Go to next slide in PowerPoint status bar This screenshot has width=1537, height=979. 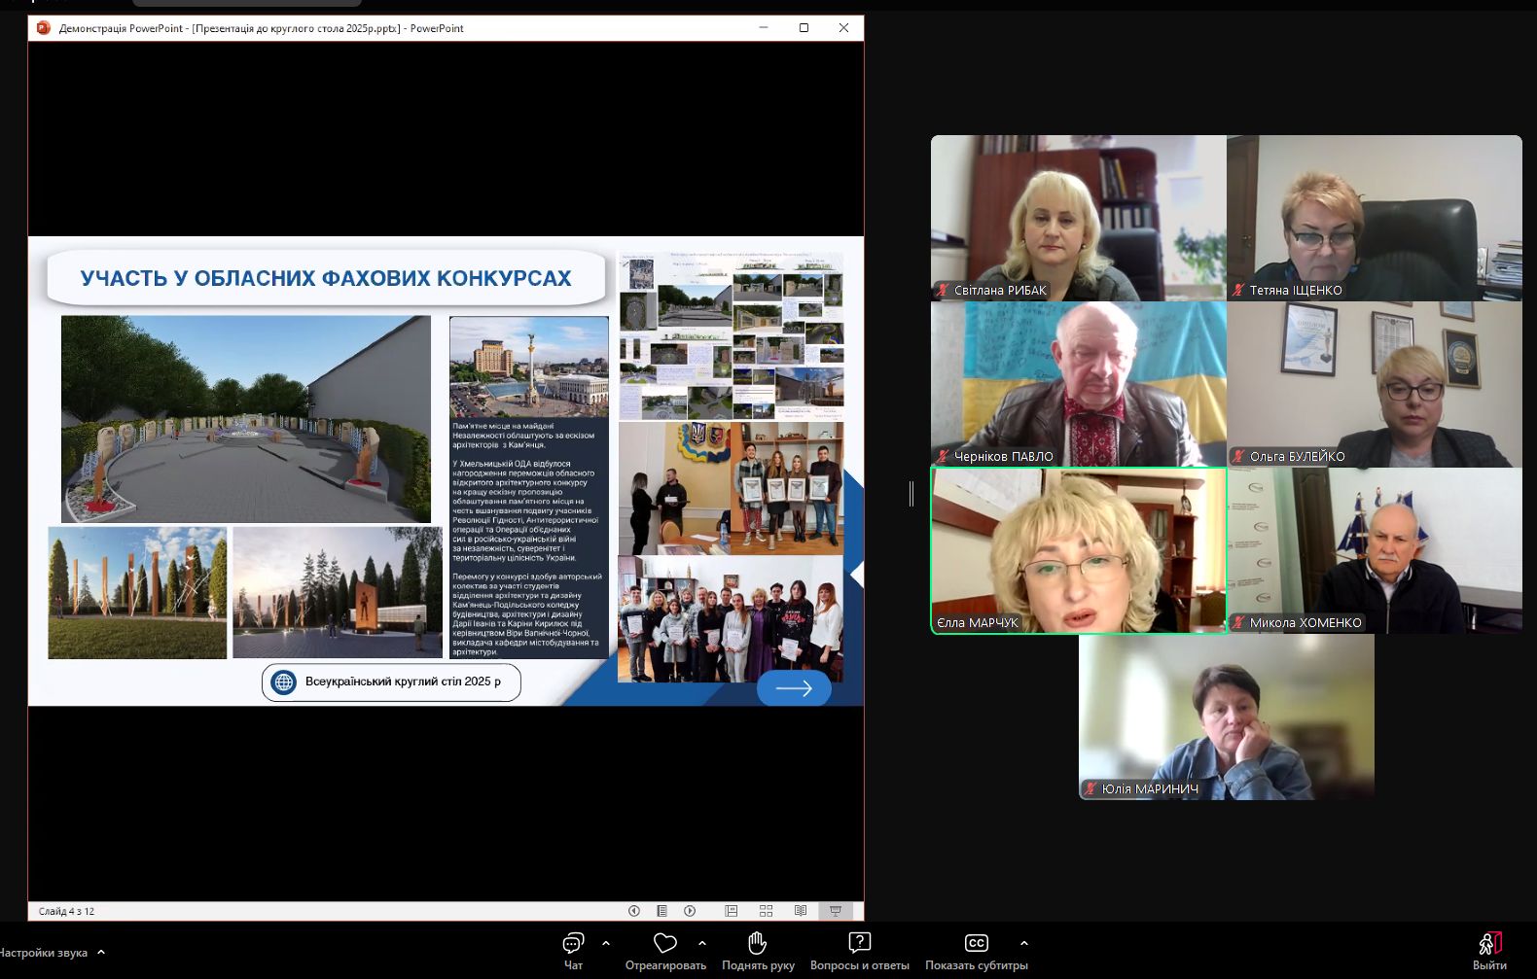tap(690, 911)
